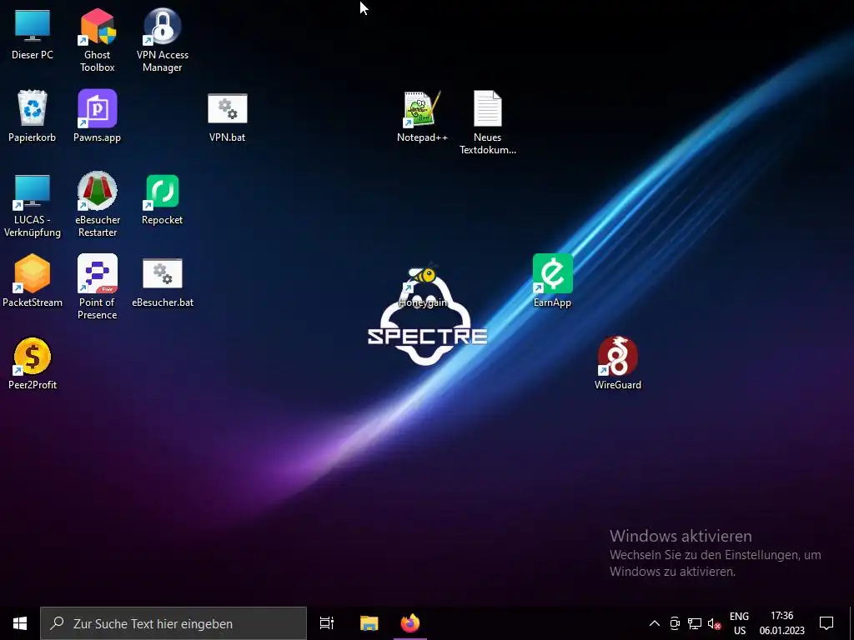The image size is (854, 640).
Task: Switch ENG US input language
Action: (x=739, y=623)
